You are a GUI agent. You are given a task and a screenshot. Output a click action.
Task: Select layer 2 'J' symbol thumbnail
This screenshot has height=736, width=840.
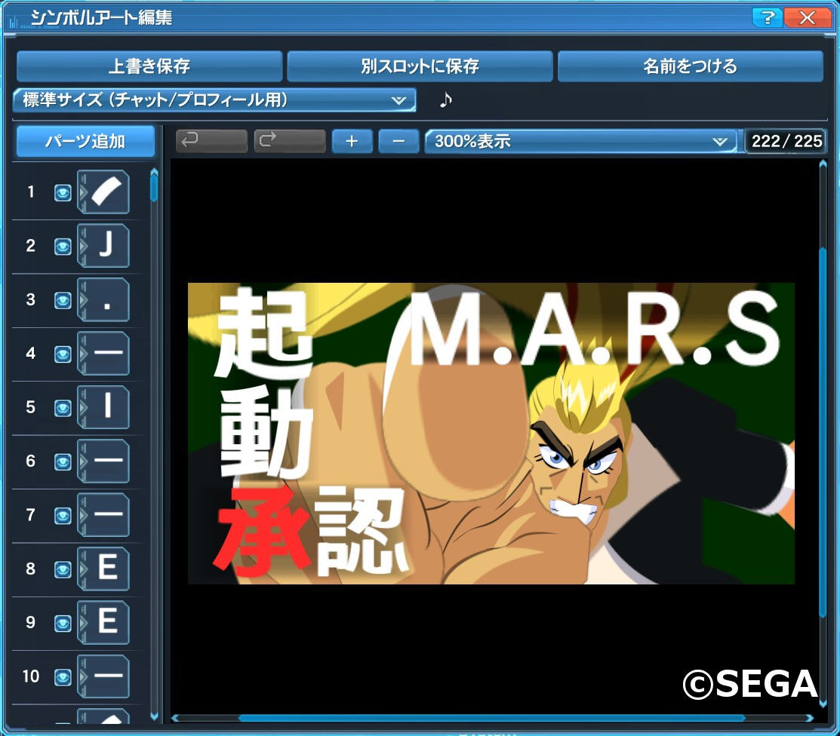click(x=103, y=246)
